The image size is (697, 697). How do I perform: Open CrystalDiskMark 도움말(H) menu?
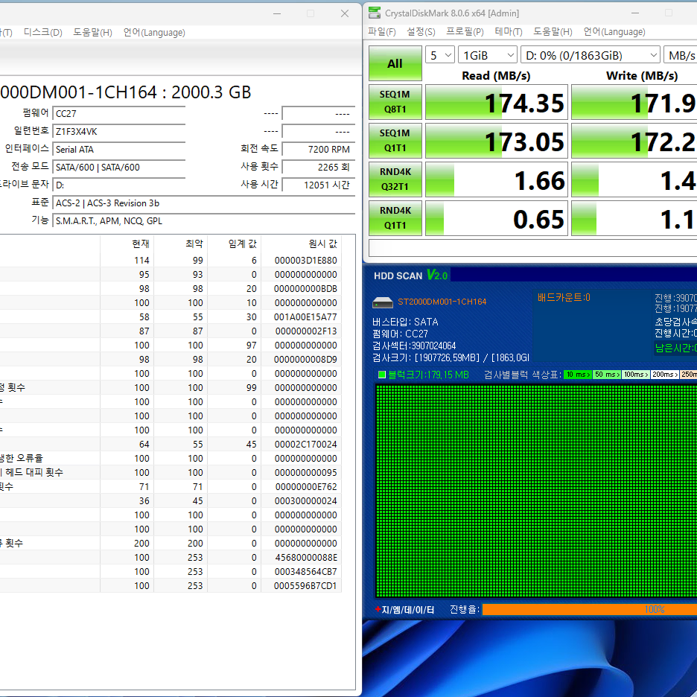click(553, 31)
